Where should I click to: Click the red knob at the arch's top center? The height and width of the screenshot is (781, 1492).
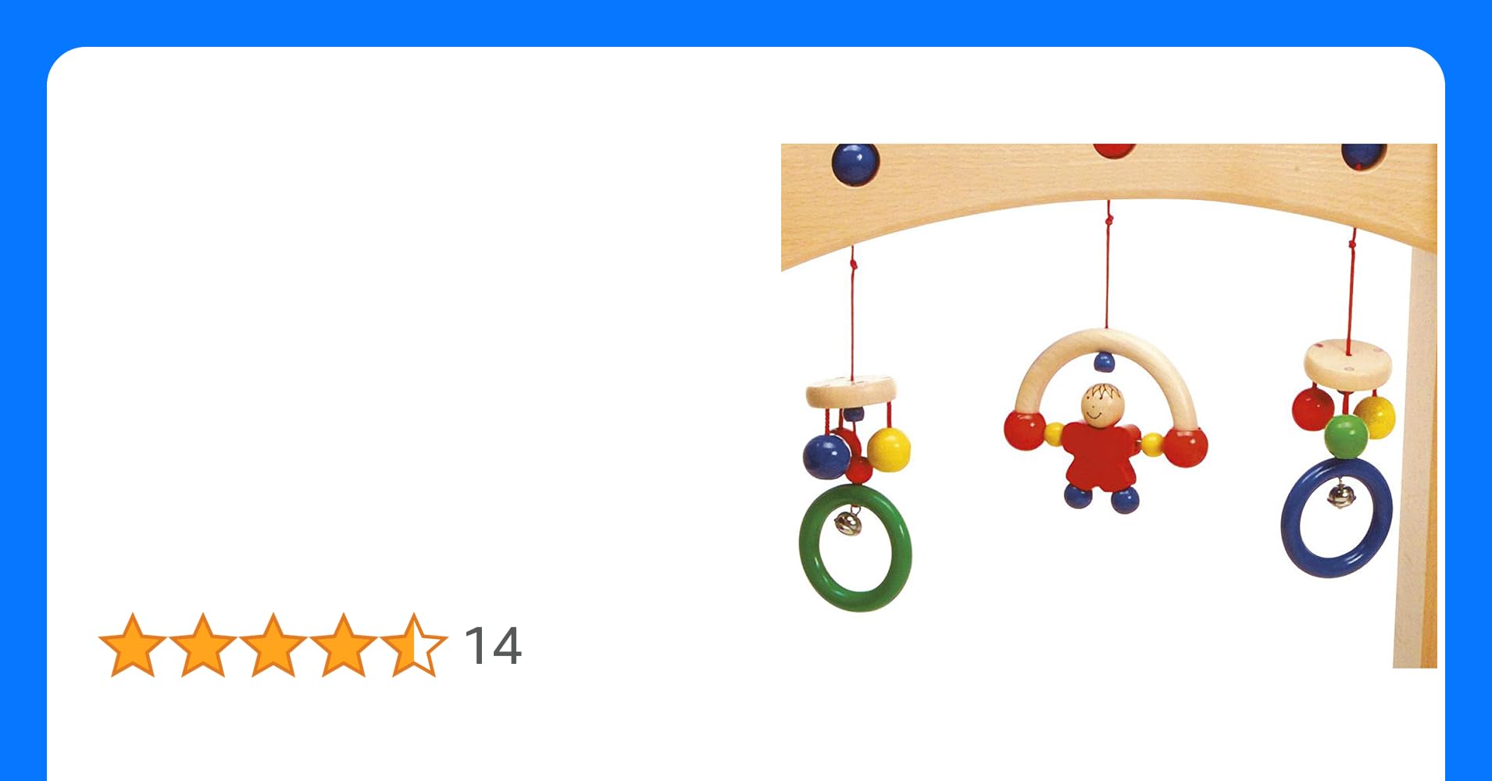point(1114,150)
